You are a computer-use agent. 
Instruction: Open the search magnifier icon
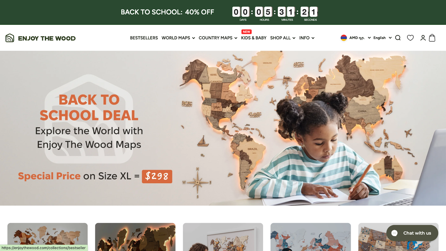pos(398,38)
